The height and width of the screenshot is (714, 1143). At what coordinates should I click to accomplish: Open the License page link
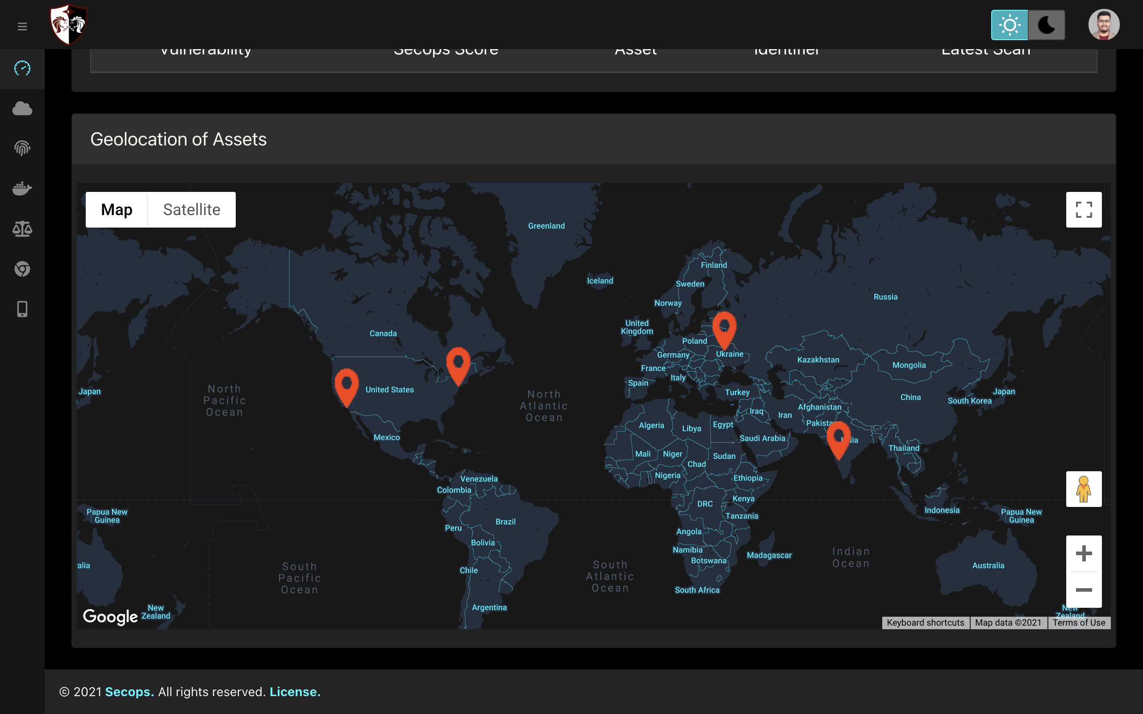click(294, 691)
